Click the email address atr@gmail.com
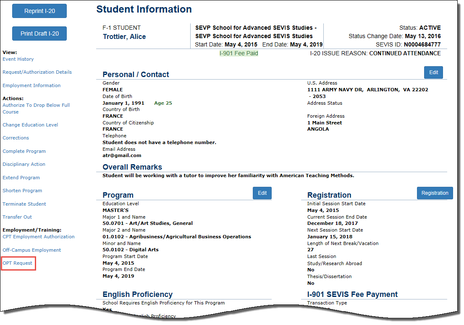 click(122, 155)
